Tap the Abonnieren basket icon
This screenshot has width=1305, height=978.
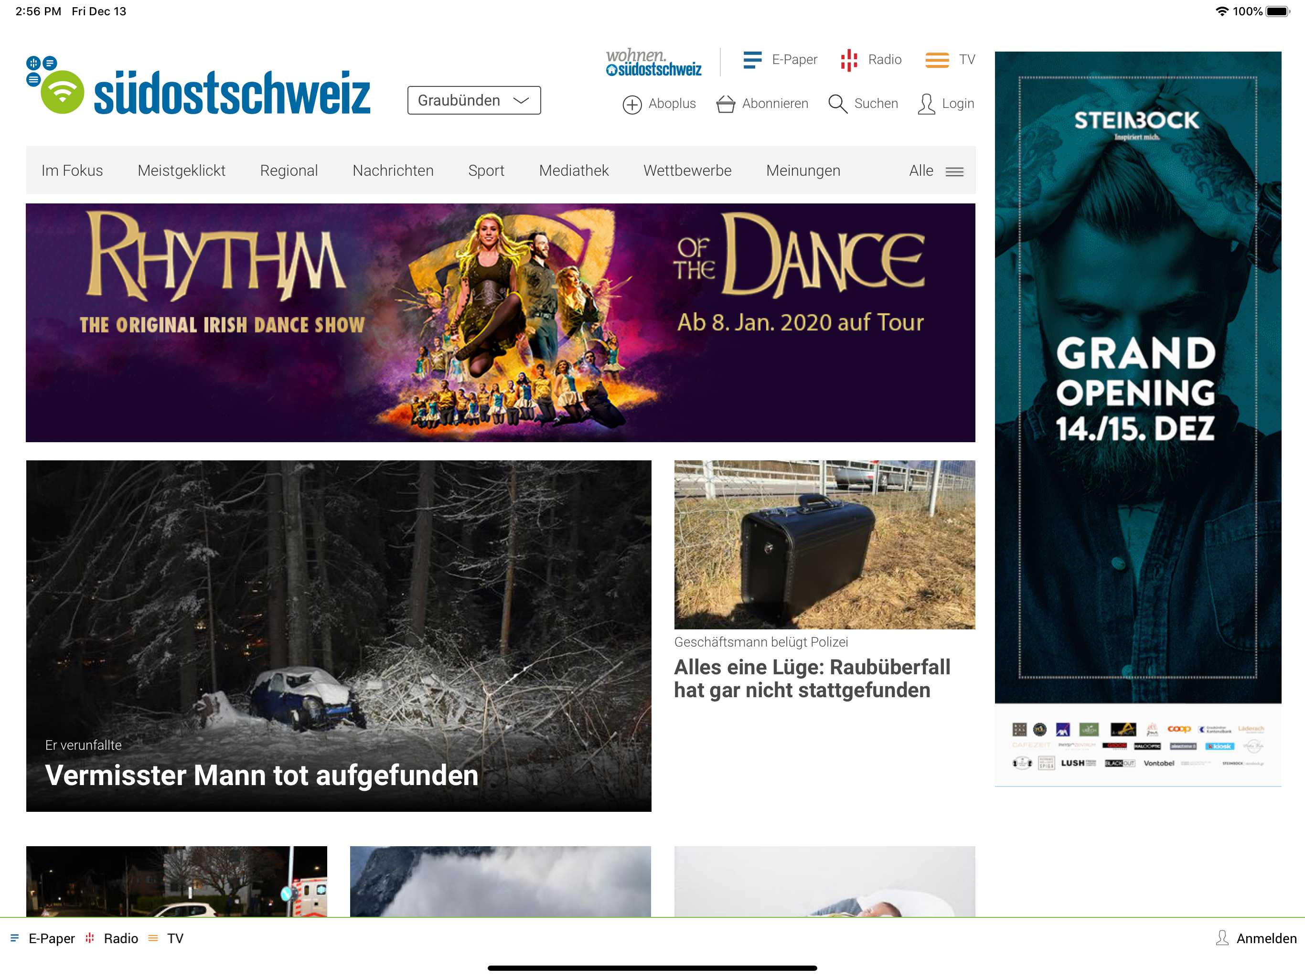[725, 105]
